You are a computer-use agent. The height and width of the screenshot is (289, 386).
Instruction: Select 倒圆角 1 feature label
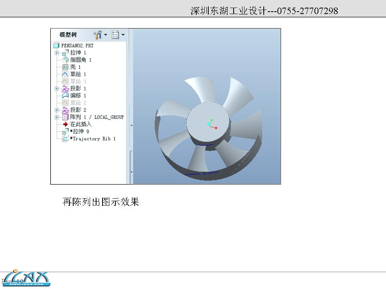81,60
